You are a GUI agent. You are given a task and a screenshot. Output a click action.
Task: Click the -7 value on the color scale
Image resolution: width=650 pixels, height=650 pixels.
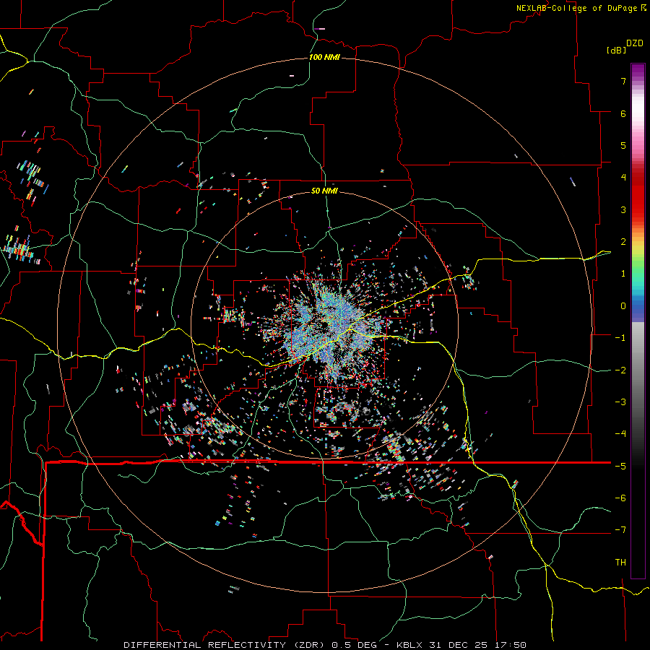620,530
